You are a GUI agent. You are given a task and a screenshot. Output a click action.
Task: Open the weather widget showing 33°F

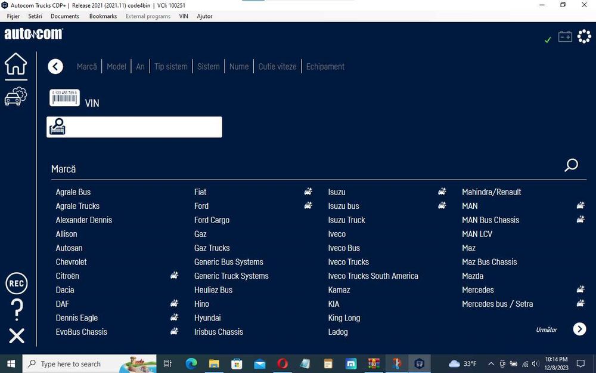462,363
